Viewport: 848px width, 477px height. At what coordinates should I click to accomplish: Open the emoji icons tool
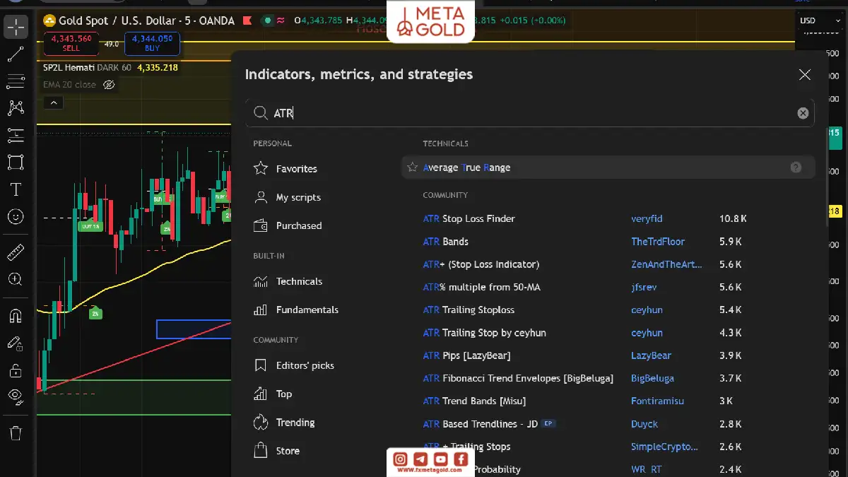click(16, 216)
